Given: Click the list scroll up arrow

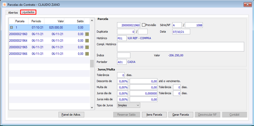Looking at the screenshot, I should tap(92, 20).
